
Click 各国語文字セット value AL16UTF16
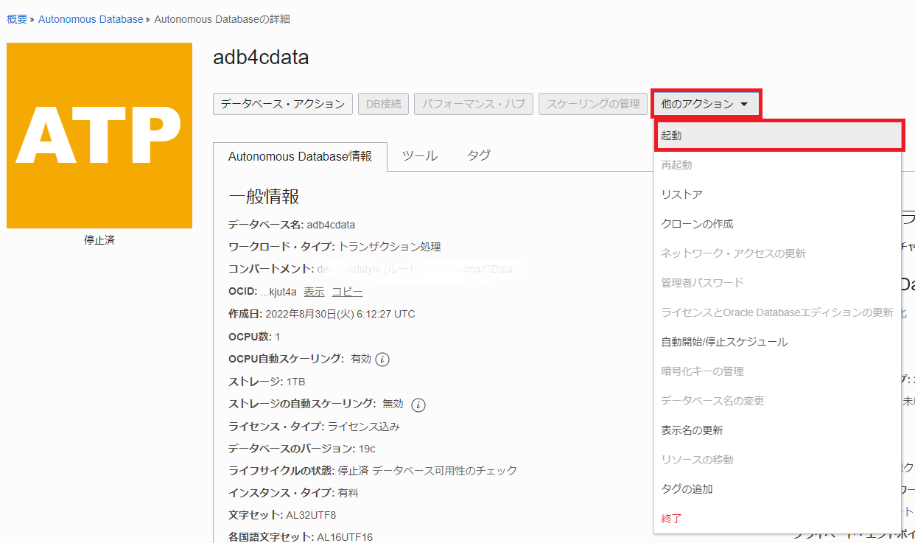[x=345, y=537]
